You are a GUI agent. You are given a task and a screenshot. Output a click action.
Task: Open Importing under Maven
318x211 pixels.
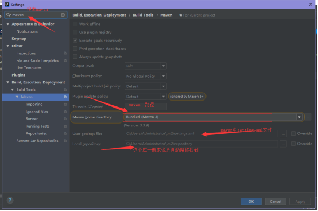tap(34, 104)
